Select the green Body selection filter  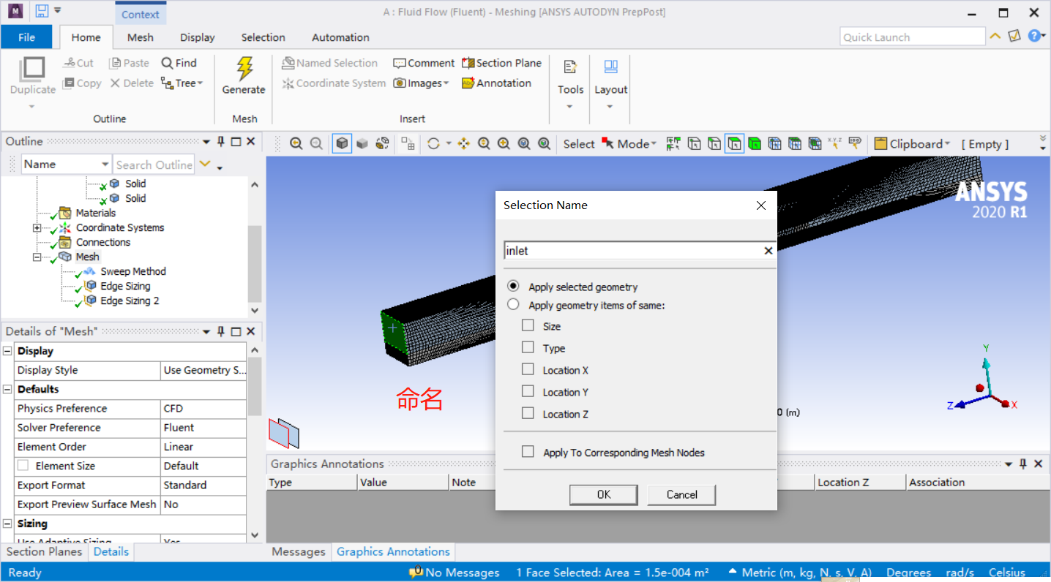(755, 144)
